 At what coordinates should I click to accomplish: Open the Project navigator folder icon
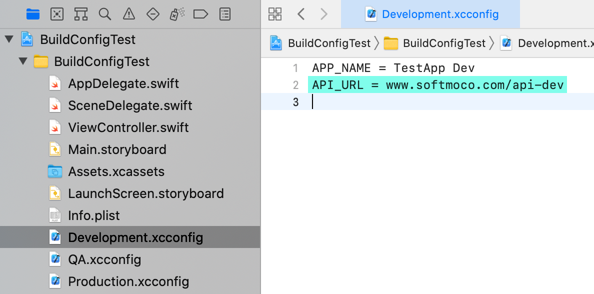32,14
